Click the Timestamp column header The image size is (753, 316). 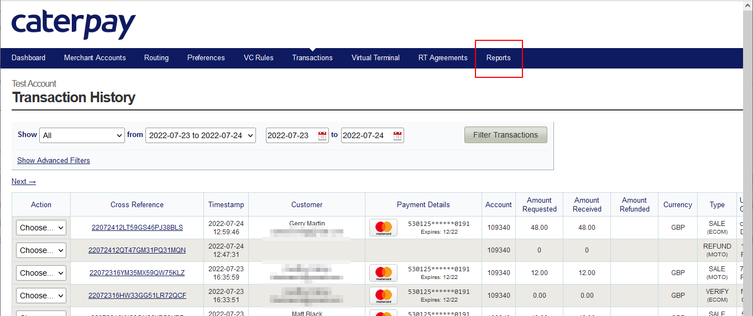(x=226, y=204)
